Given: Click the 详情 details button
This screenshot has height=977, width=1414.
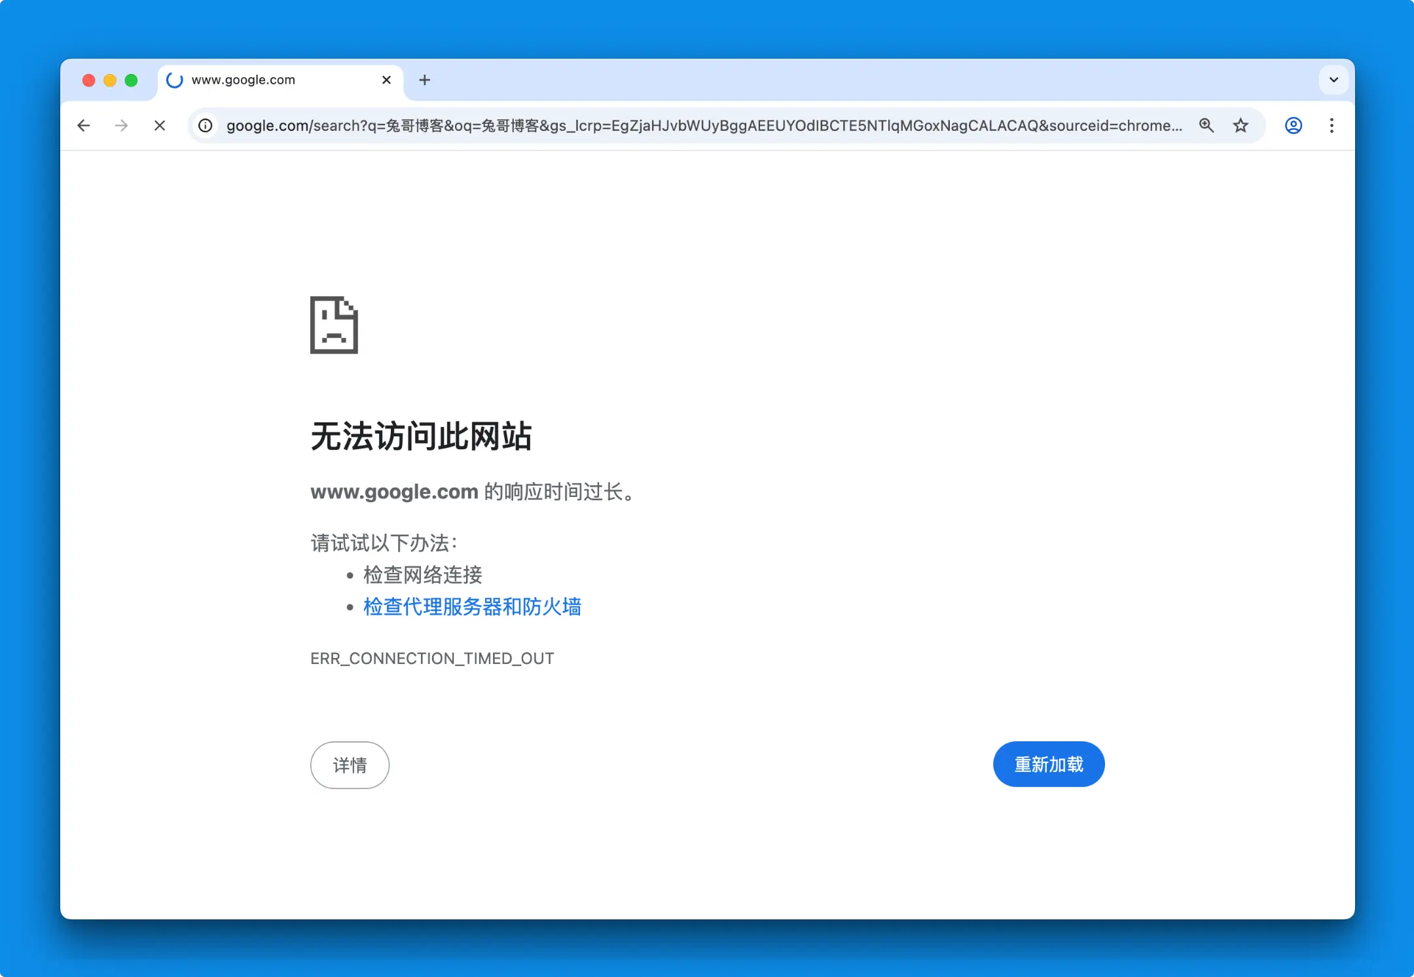Looking at the screenshot, I should [350, 765].
